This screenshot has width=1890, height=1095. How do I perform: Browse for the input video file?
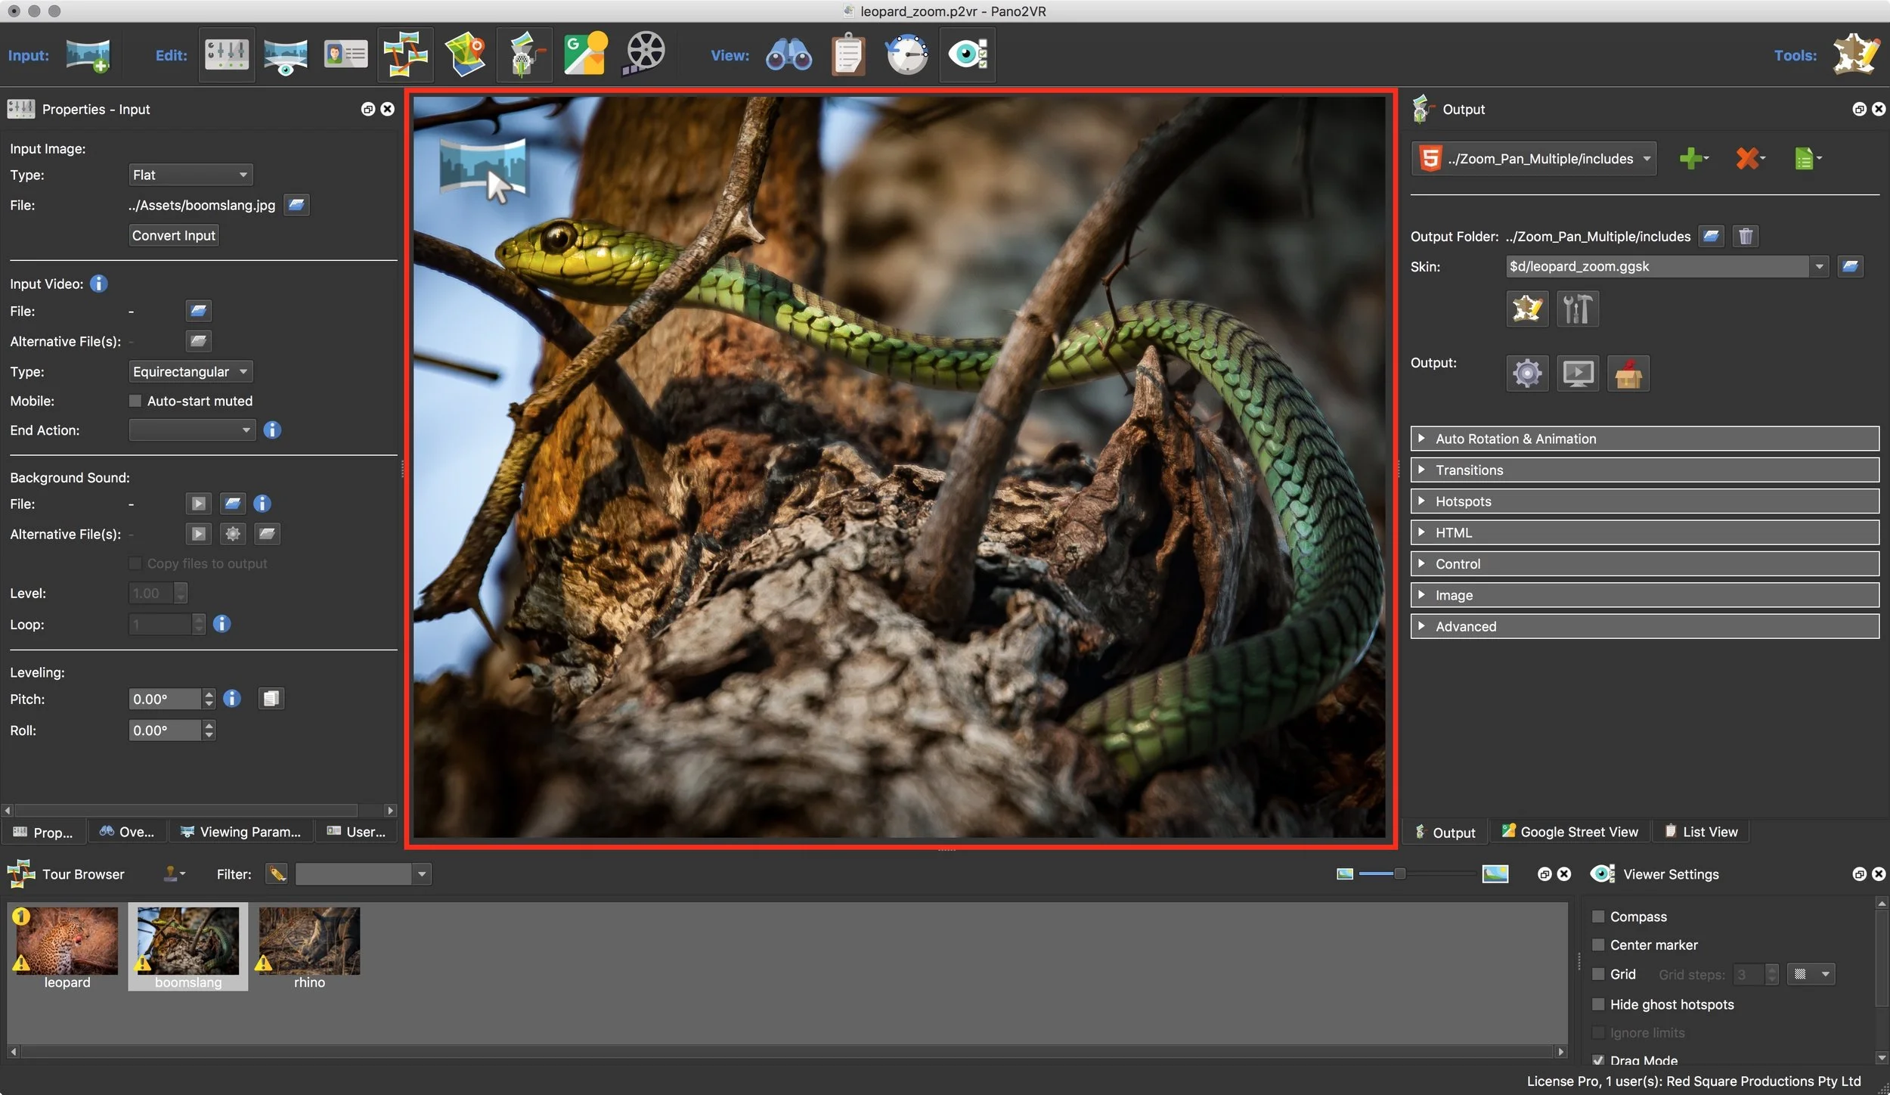(198, 311)
